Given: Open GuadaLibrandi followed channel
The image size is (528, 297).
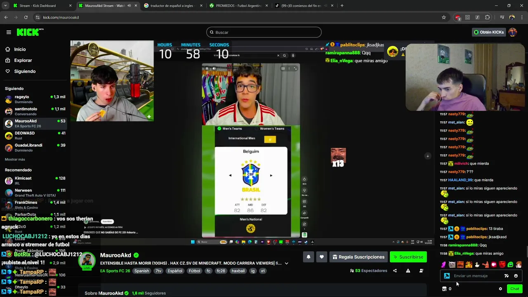Looking at the screenshot, I should coord(35,147).
